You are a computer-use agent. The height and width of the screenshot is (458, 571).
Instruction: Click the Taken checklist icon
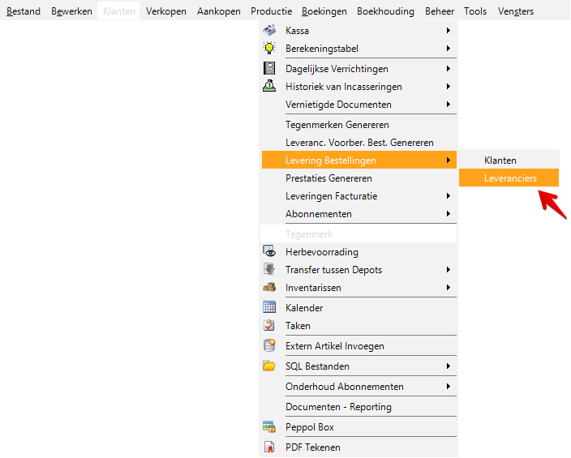(269, 326)
